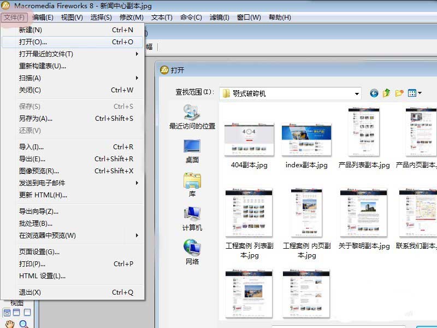
Task: Click the back navigation arrow in the Open dialog
Action: pyautogui.click(x=374, y=93)
